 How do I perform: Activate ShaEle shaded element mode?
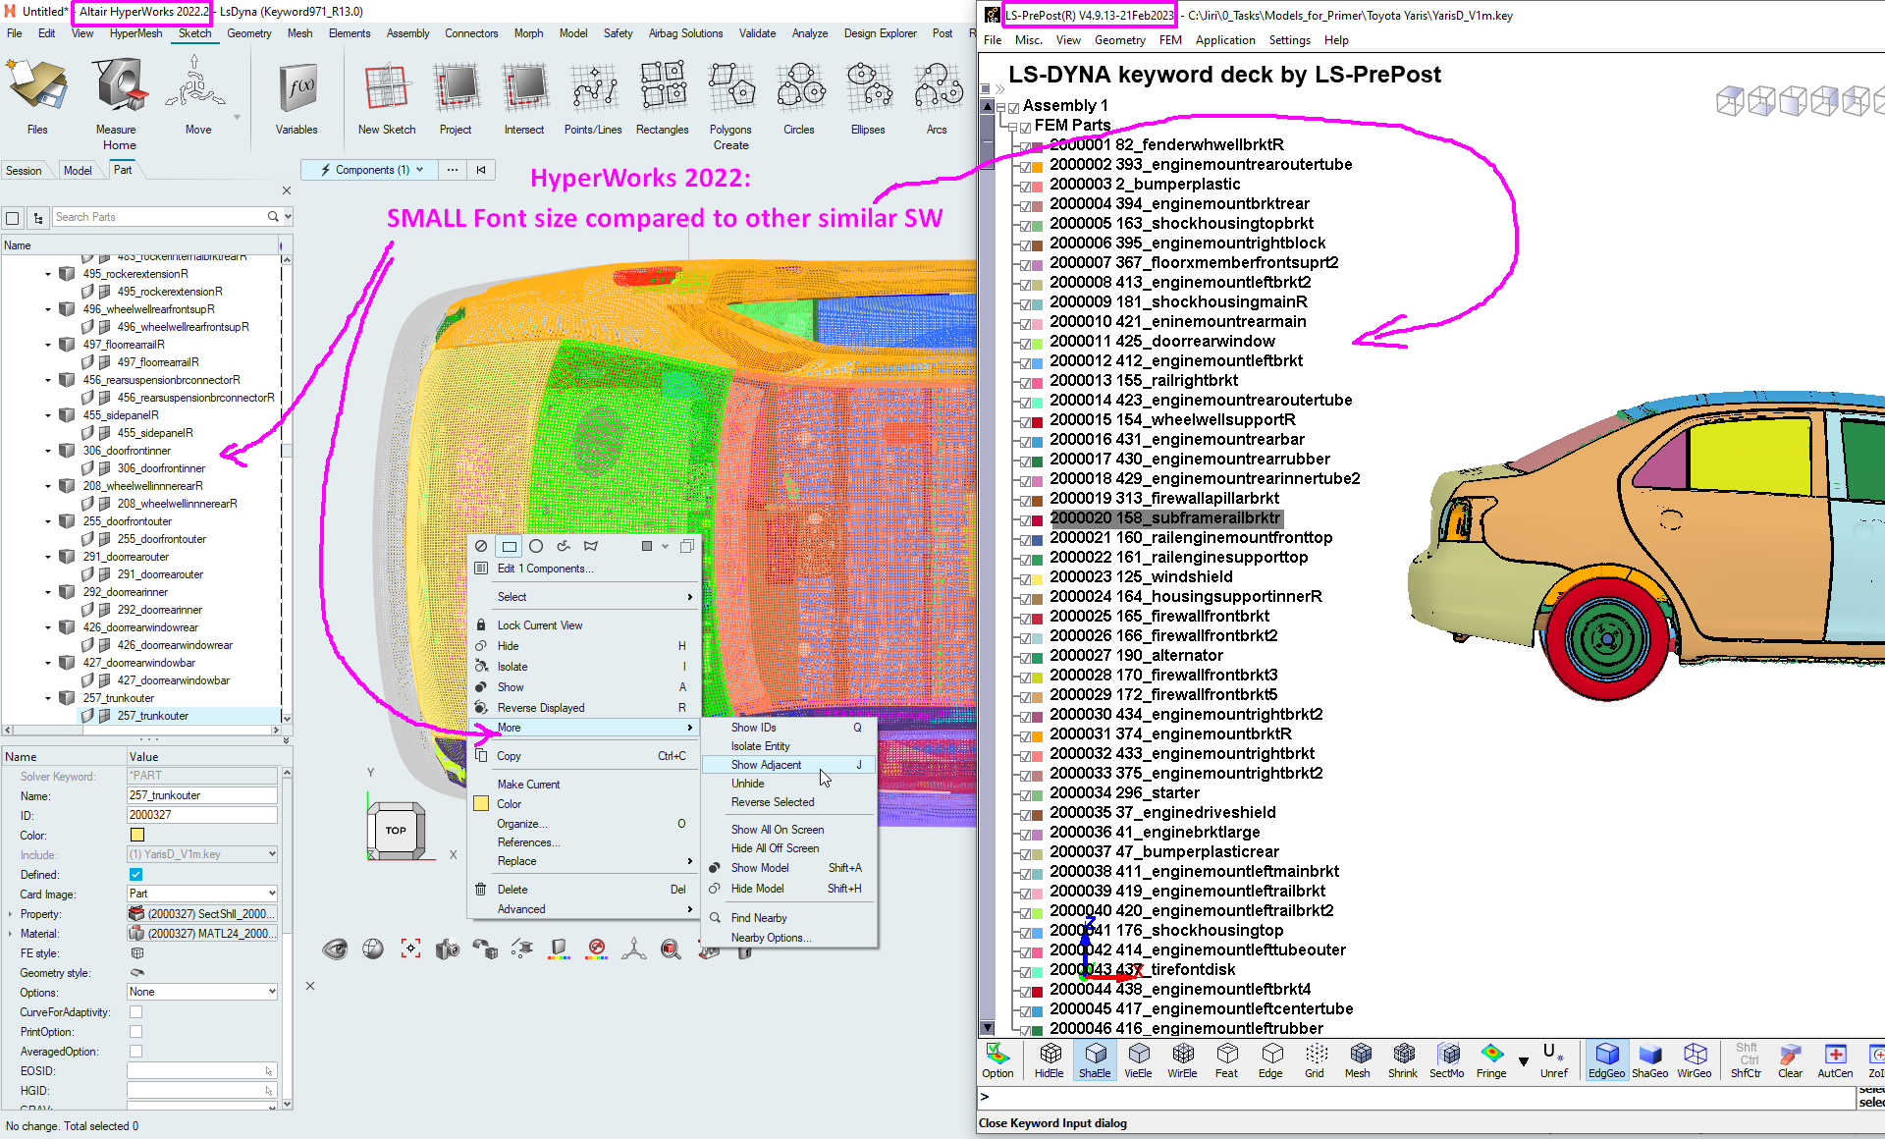point(1094,1060)
